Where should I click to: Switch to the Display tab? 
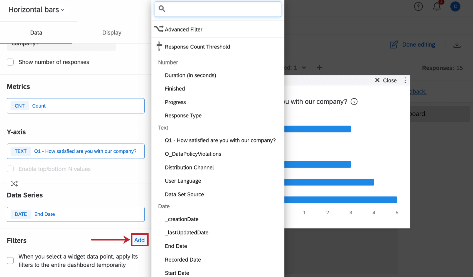coord(112,32)
